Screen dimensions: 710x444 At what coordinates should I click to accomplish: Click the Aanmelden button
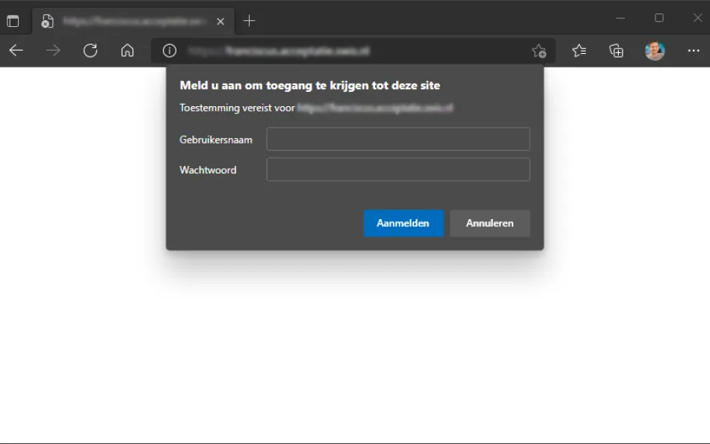click(403, 223)
